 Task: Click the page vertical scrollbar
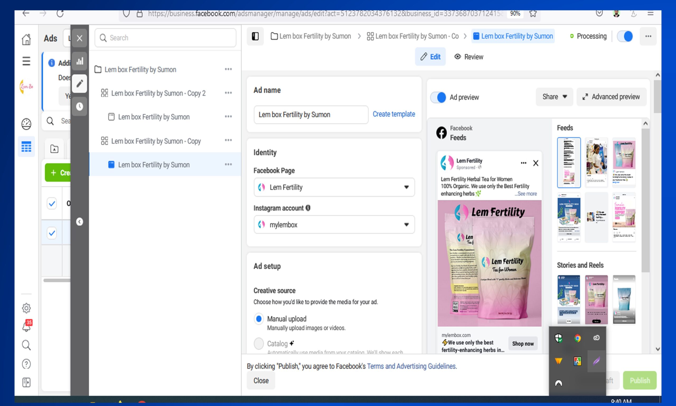(658, 97)
